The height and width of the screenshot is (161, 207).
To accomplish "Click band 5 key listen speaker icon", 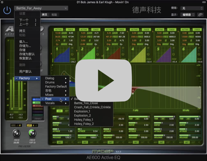I will pyautogui.click(x=174, y=142).
